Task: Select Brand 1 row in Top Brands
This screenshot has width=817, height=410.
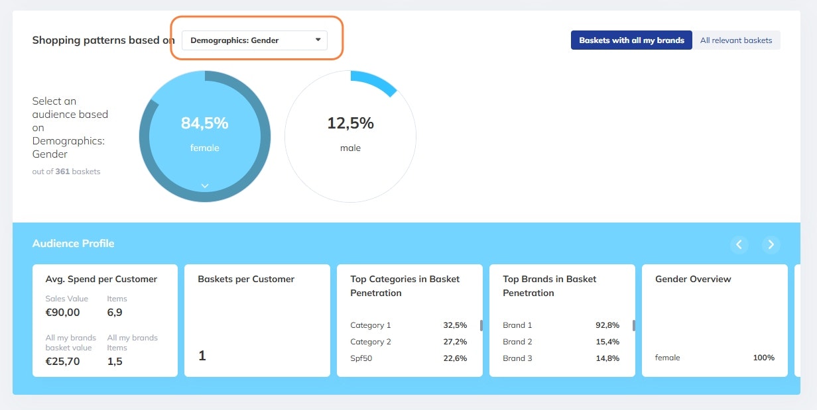Action: 561,325
